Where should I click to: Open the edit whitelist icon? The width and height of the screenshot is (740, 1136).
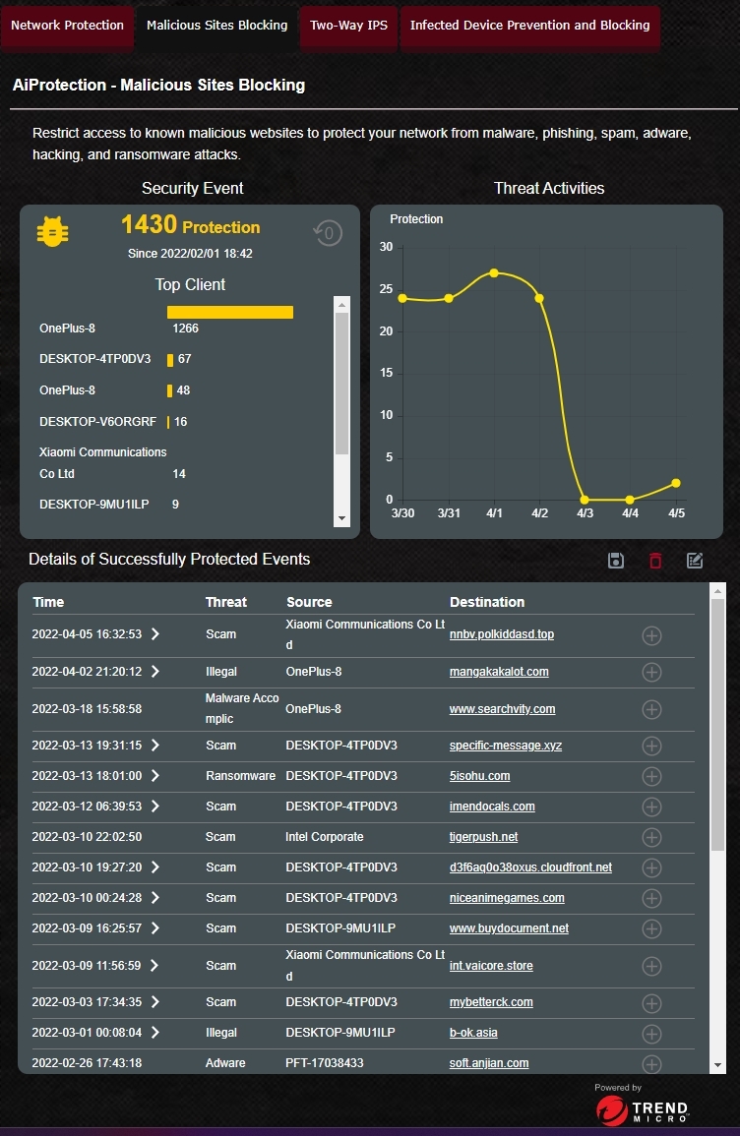(x=695, y=560)
